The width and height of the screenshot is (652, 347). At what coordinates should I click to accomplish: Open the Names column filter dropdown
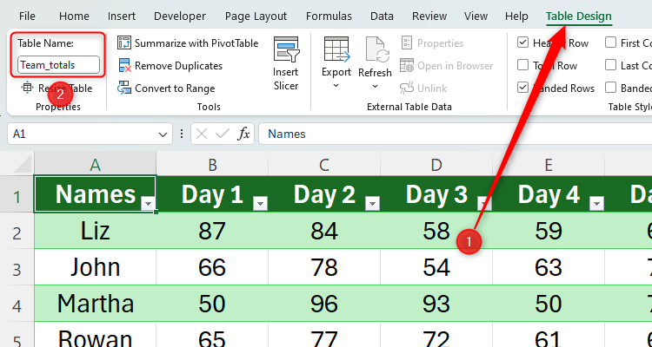click(x=148, y=203)
